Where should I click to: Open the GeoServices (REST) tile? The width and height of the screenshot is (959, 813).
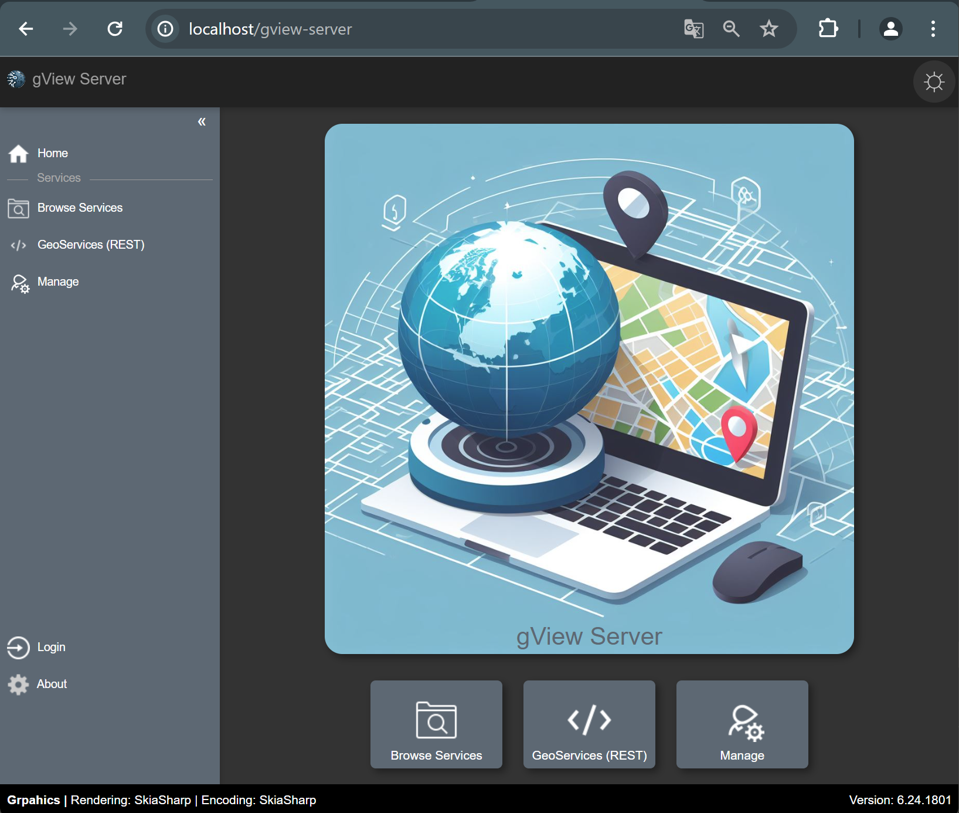589,724
